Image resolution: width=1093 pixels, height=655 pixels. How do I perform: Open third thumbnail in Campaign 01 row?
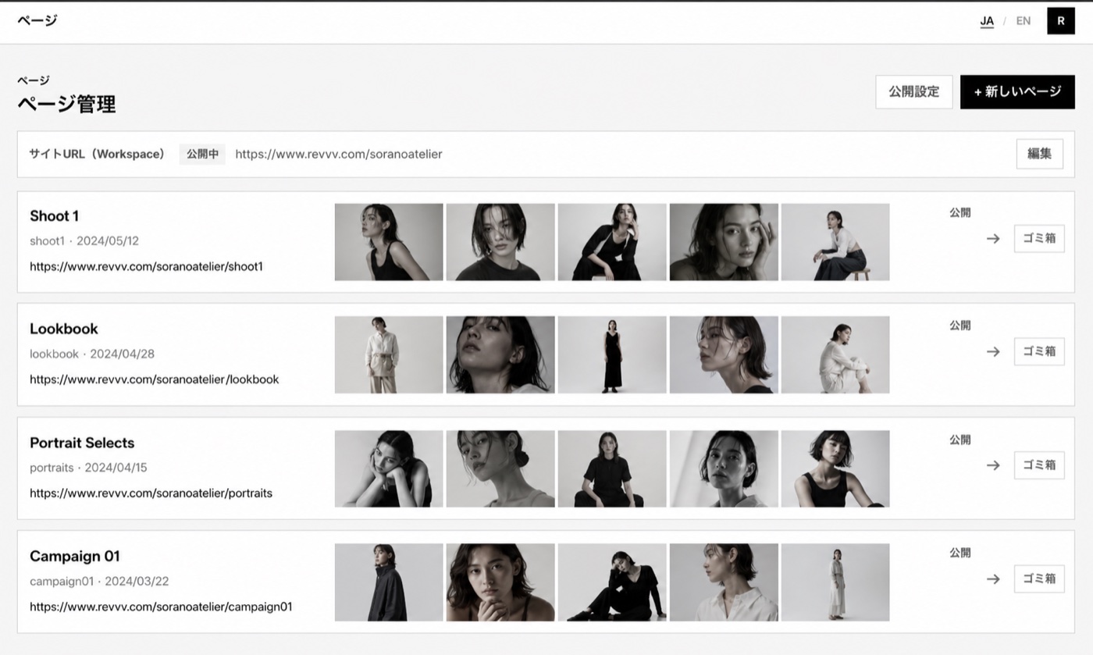(612, 582)
